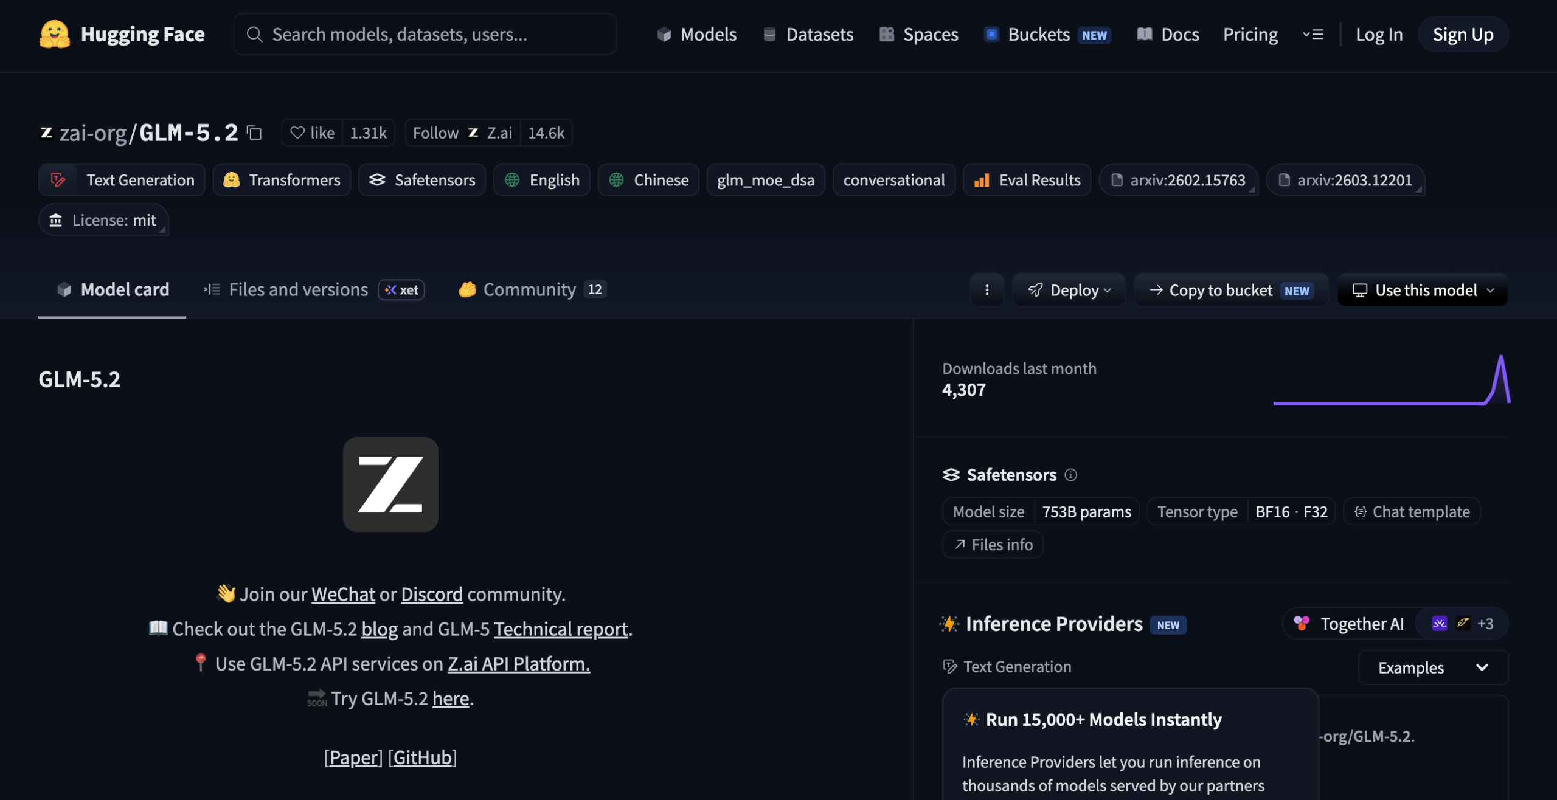Open the WeChat link
This screenshot has width=1557, height=800.
tap(343, 594)
